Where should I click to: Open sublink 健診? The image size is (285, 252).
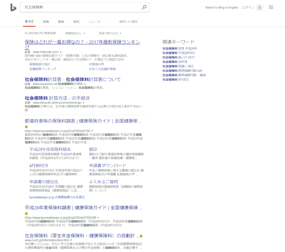(93, 149)
